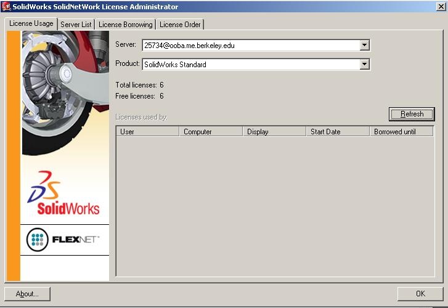Open the About... dialog
Image resolution: width=448 pixels, height=308 pixels.
click(27, 294)
